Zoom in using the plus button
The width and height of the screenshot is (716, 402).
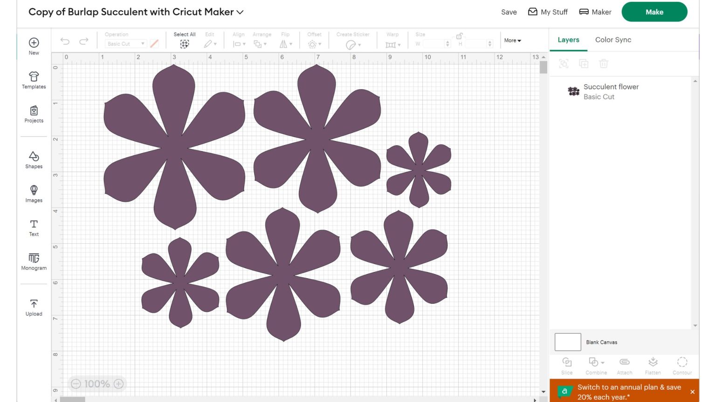point(118,384)
